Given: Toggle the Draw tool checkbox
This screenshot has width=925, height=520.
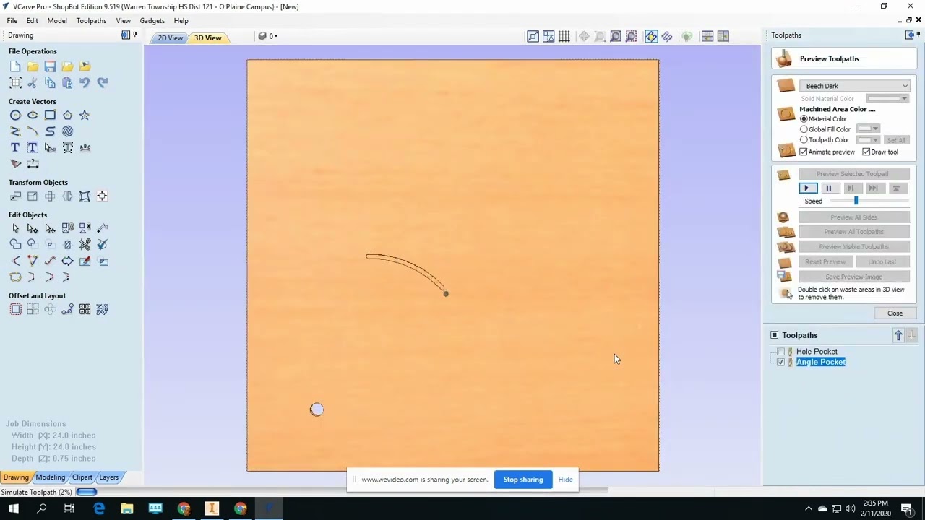Looking at the screenshot, I should click(x=866, y=152).
